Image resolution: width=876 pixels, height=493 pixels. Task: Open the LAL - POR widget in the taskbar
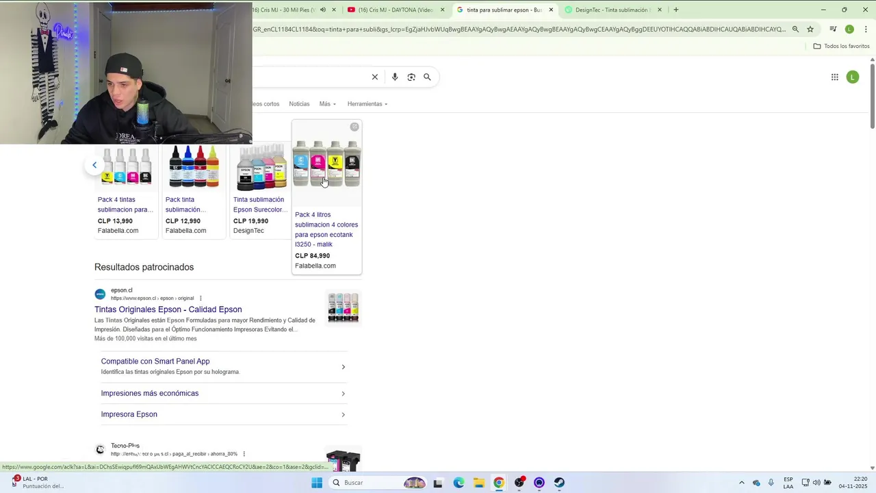[x=37, y=483]
